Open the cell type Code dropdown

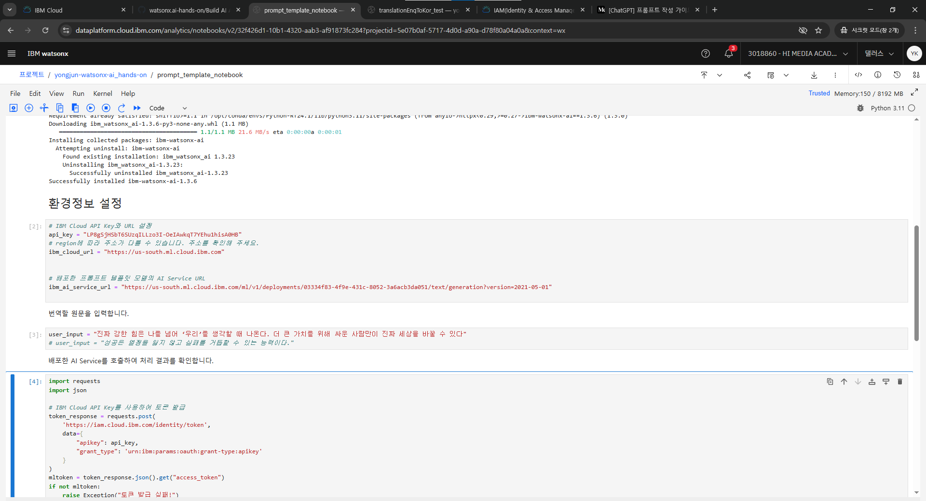coord(168,108)
